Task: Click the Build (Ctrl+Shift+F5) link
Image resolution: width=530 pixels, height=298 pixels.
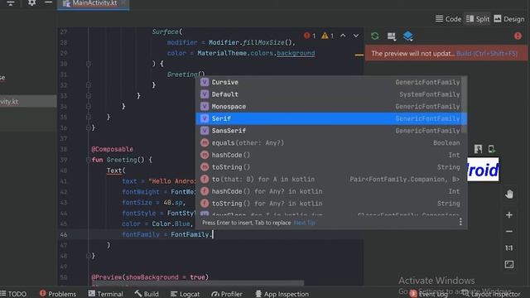Action: click(x=487, y=54)
